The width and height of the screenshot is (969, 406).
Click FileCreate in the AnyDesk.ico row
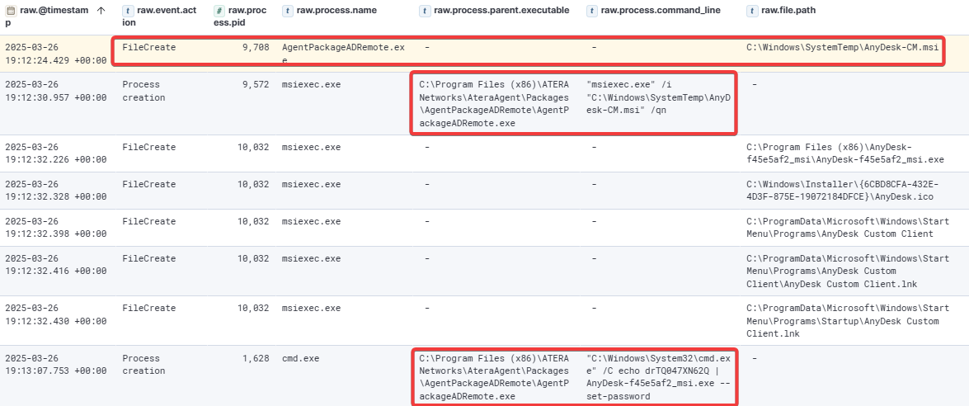pyautogui.click(x=149, y=184)
